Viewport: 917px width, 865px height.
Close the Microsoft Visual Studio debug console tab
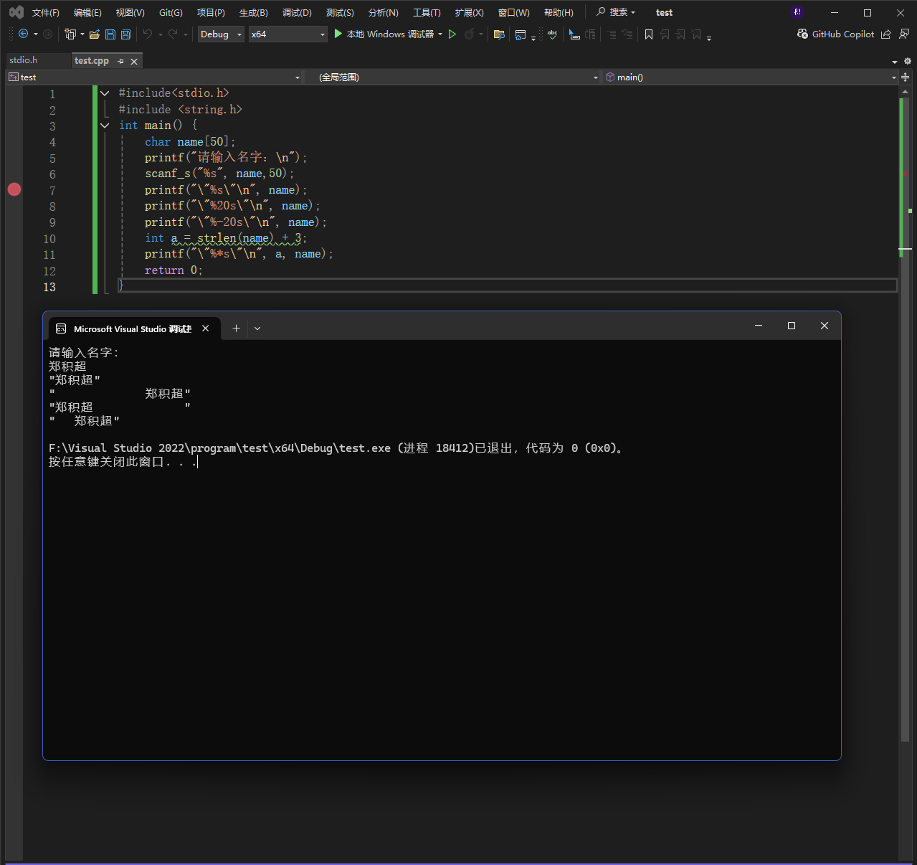click(206, 328)
